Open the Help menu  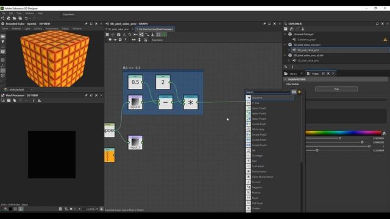pos(40,13)
